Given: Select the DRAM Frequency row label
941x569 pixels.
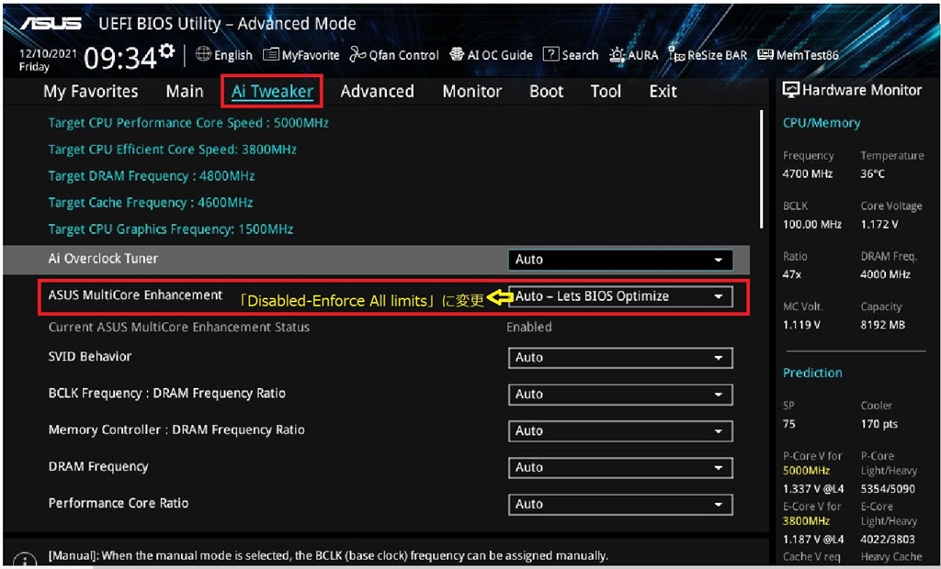Looking at the screenshot, I should (98, 466).
